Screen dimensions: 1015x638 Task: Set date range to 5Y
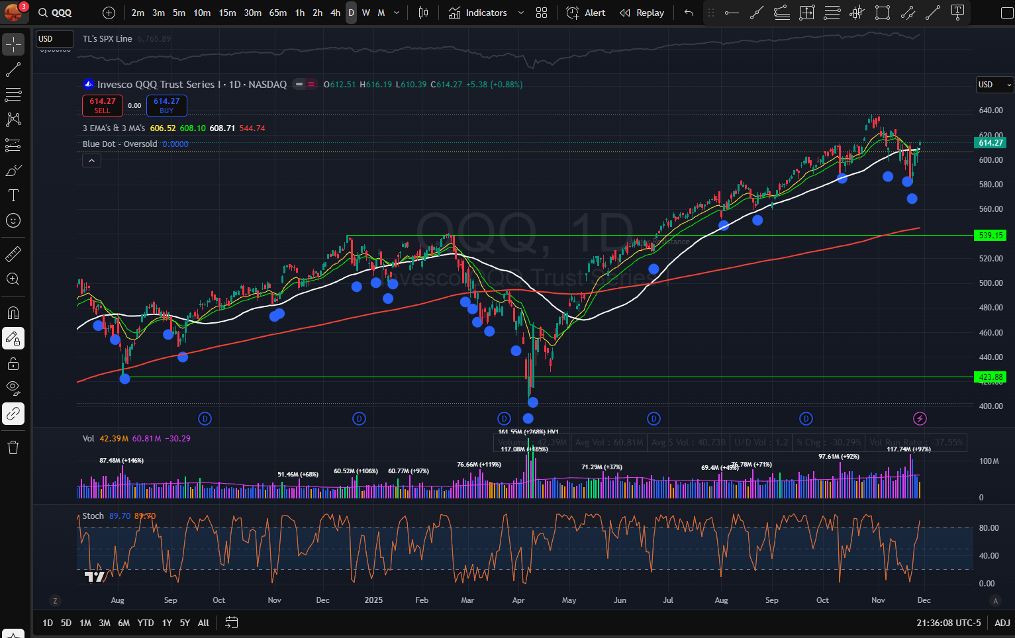[185, 623]
